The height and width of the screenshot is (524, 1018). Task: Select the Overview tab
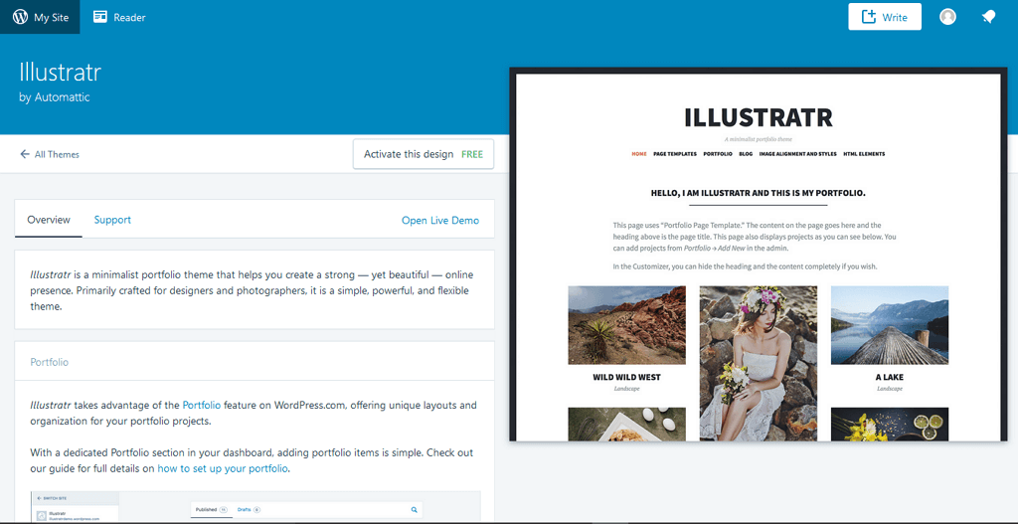[49, 220]
